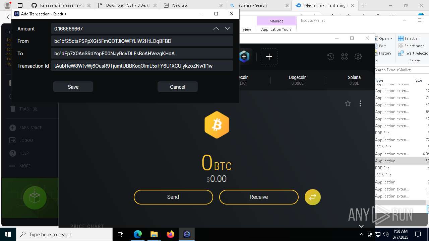Show hidden system tray icons
The width and height of the screenshot is (429, 241).
[361, 234]
